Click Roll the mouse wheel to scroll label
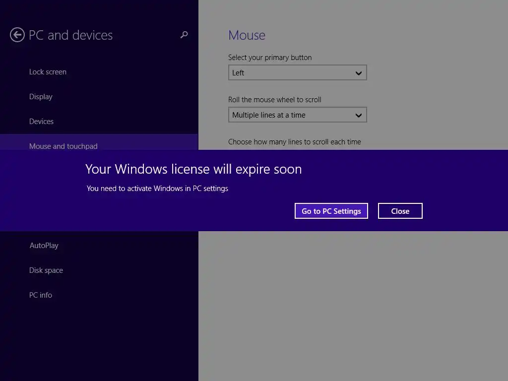The width and height of the screenshot is (508, 381). click(x=275, y=100)
